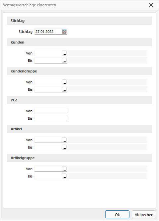
Task: Browse Artikelgruppe Von selection button
Action: tap(64, 169)
